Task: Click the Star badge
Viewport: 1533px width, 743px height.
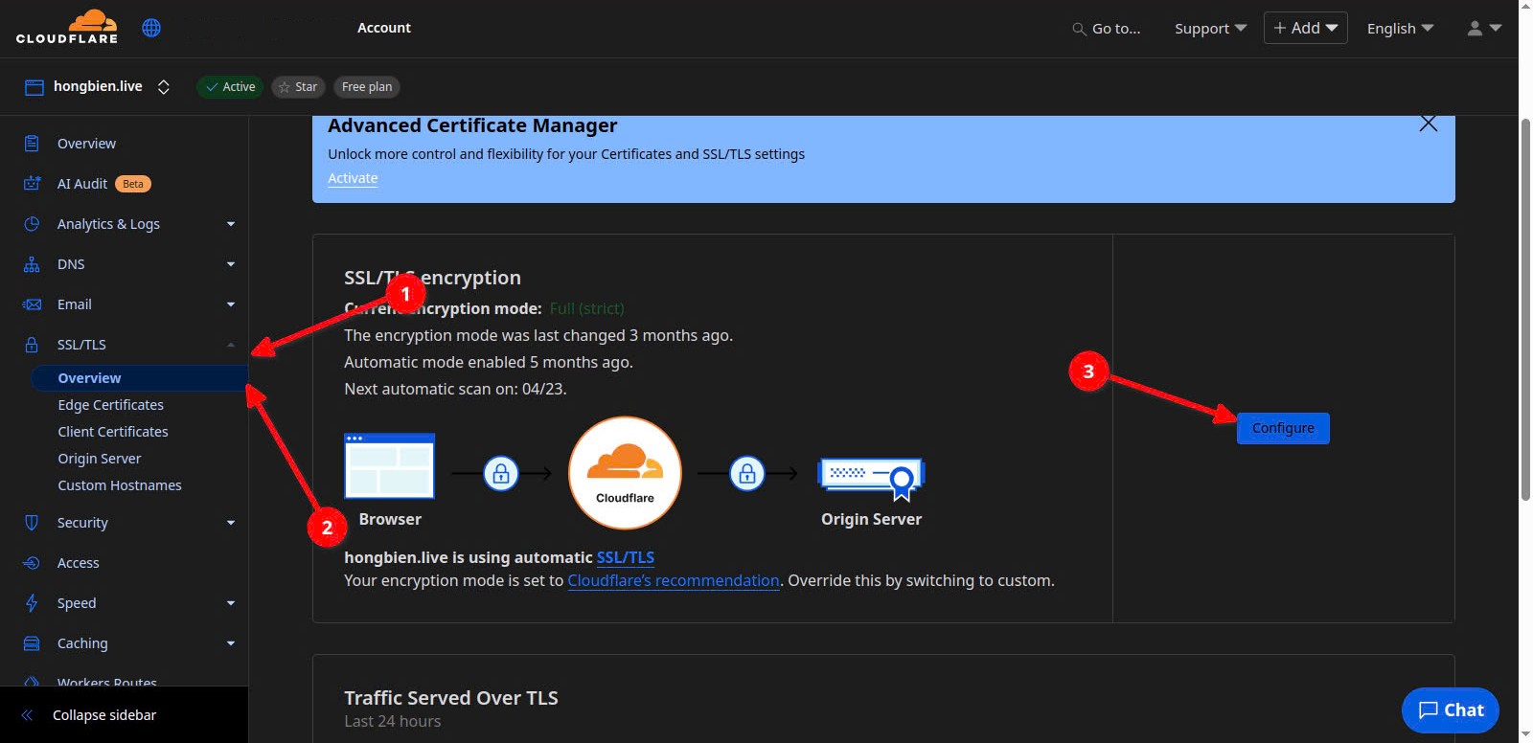Action: (298, 87)
